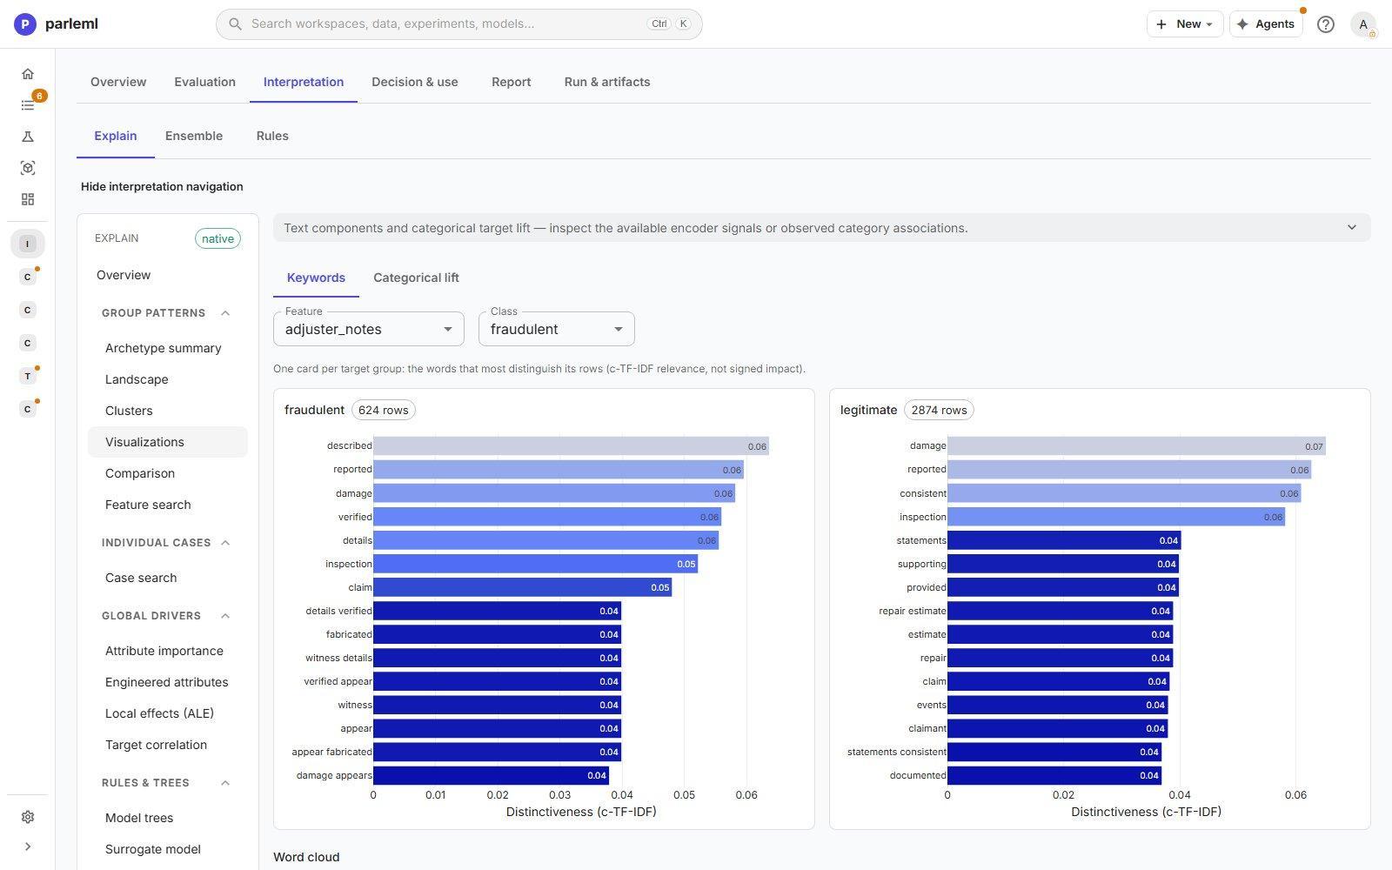Expand the left rail with chevron arrow
1392x870 pixels.
click(x=28, y=847)
